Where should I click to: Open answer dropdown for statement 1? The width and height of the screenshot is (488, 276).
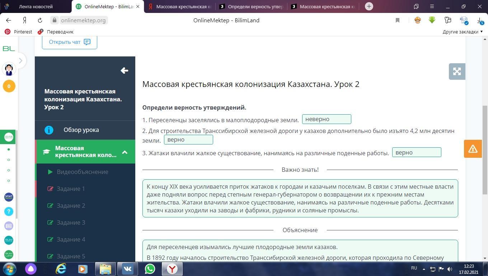(x=327, y=119)
